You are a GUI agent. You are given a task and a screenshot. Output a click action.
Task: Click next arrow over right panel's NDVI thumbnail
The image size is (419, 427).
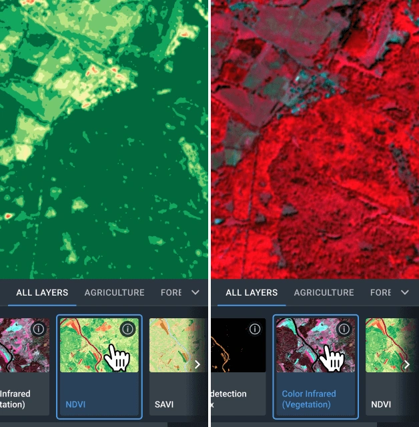(x=407, y=364)
